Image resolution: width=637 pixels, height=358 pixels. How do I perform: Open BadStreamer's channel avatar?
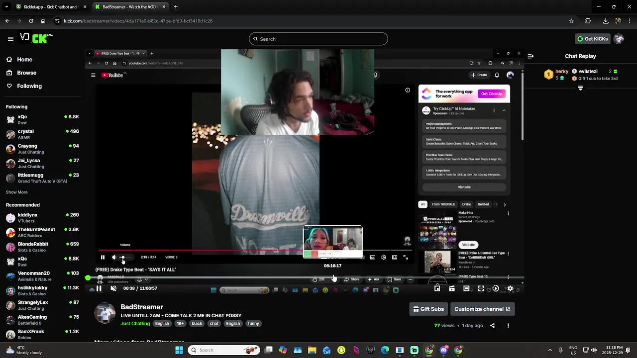pos(105,313)
